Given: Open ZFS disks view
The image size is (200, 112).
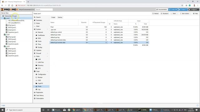Looking at the screenshot, I should [x=39, y=68].
